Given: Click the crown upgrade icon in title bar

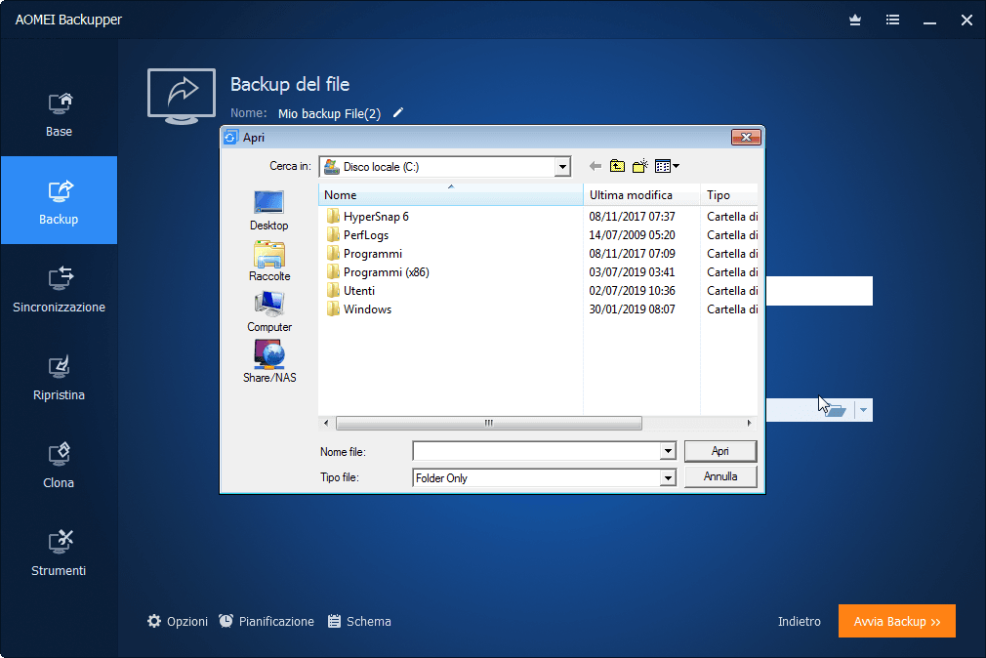Looking at the screenshot, I should (x=855, y=21).
